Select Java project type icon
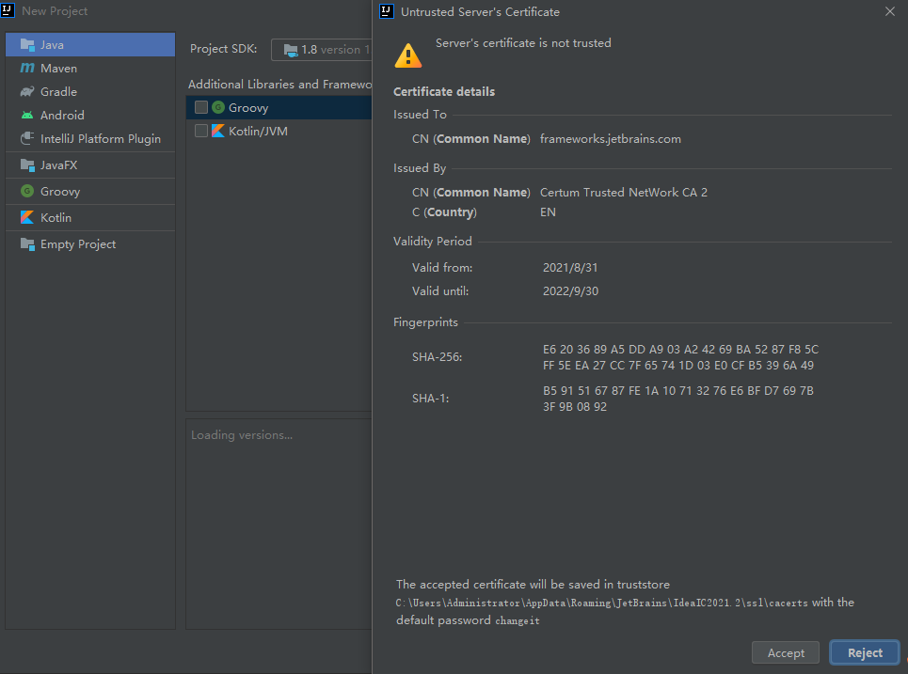 pyautogui.click(x=27, y=44)
